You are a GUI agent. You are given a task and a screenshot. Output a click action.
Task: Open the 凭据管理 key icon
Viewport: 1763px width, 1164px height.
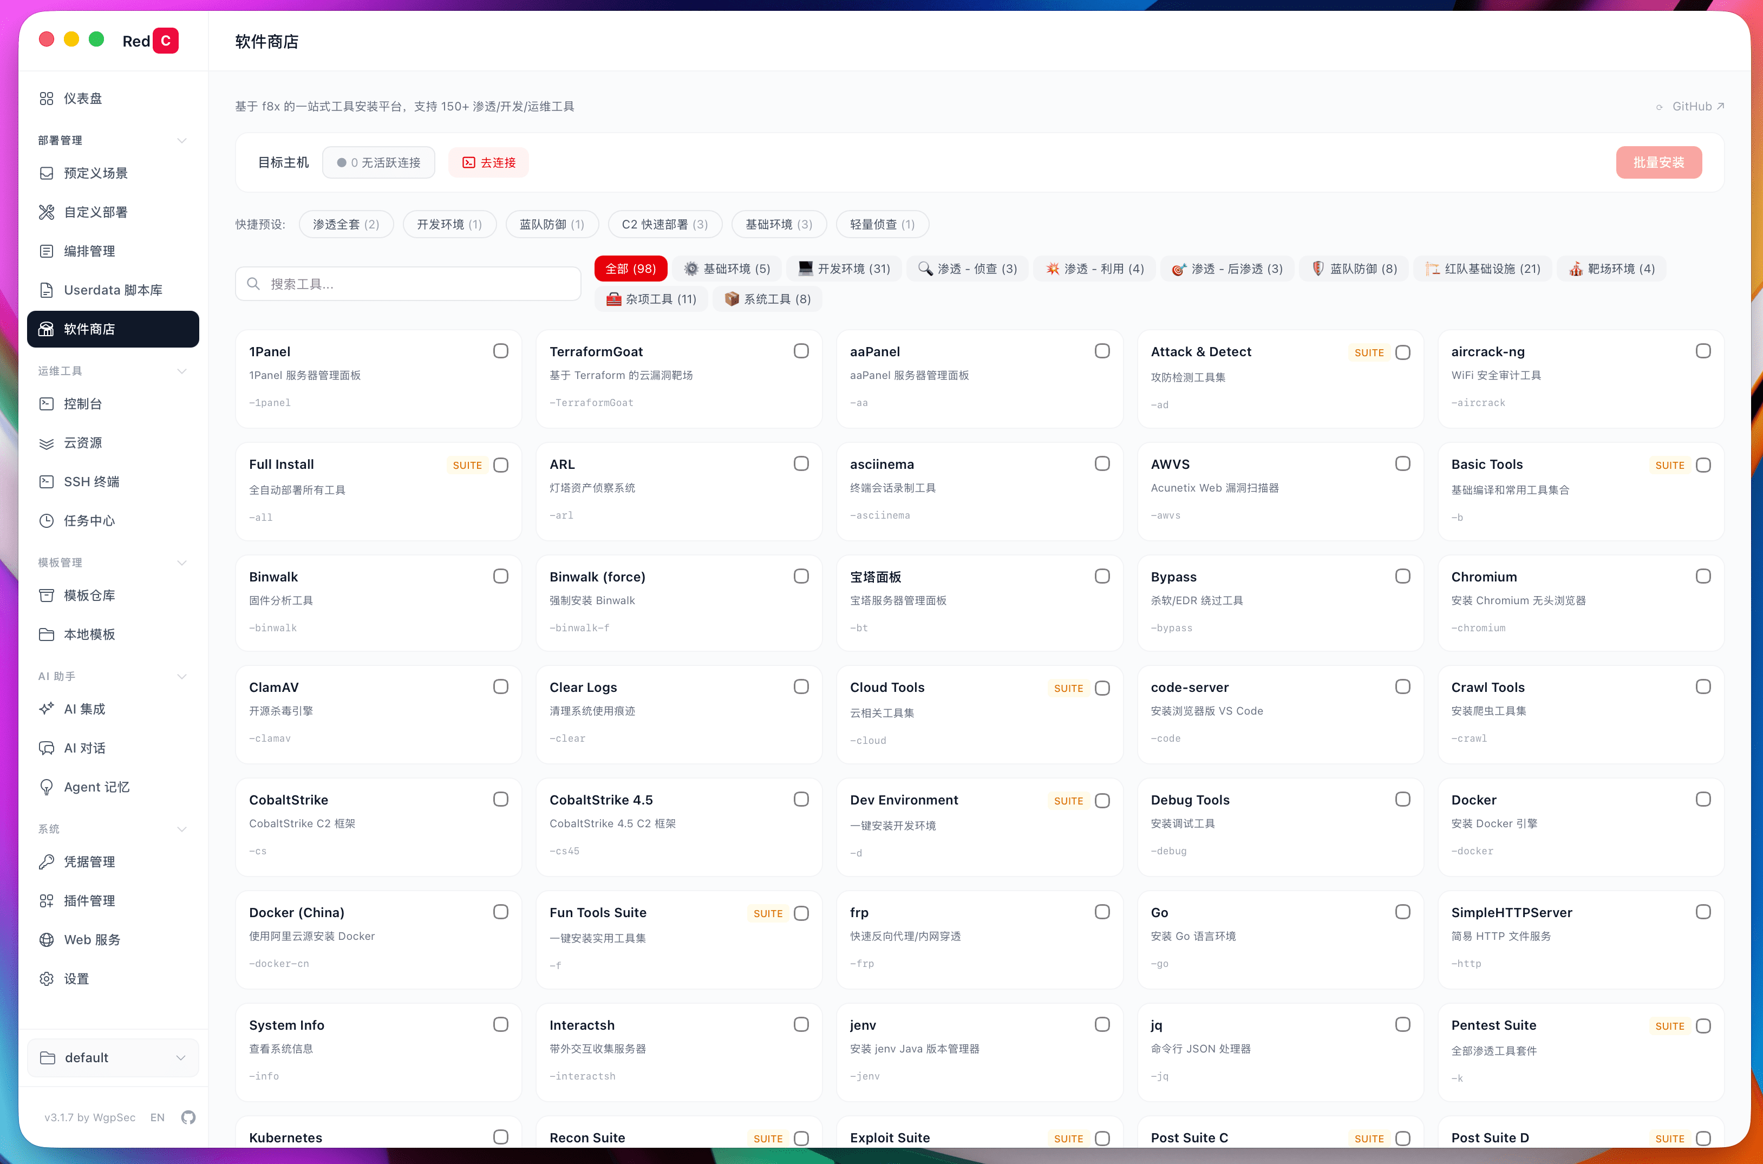[46, 862]
